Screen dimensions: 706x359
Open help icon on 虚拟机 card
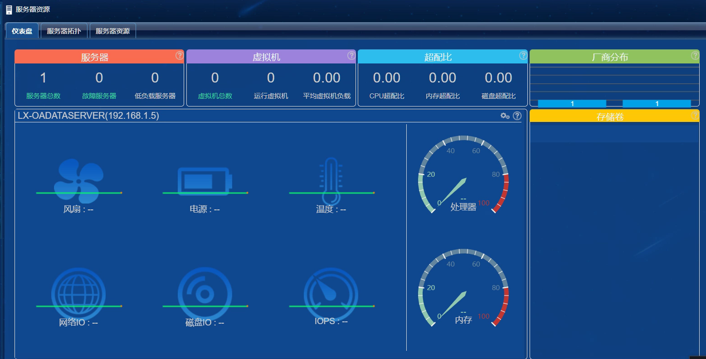tap(351, 55)
